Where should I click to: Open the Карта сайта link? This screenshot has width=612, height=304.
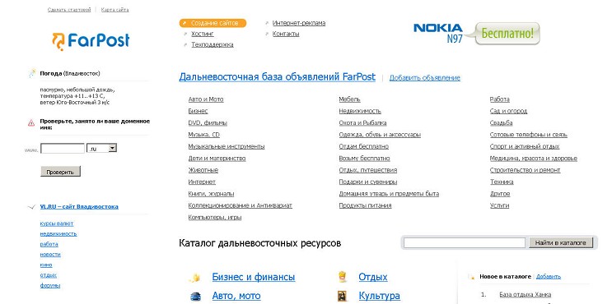tap(114, 10)
